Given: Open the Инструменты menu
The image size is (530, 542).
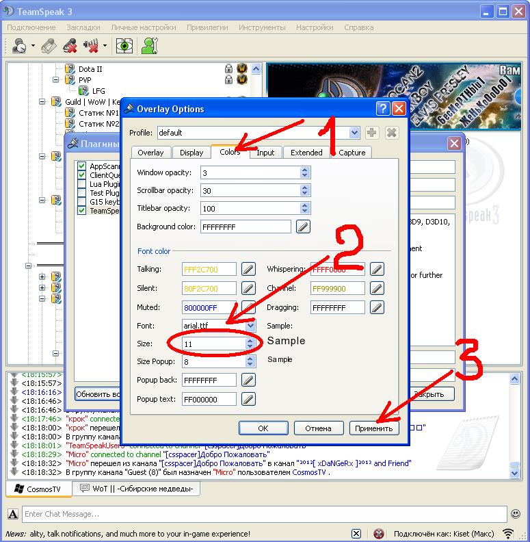Looking at the screenshot, I should click(262, 27).
